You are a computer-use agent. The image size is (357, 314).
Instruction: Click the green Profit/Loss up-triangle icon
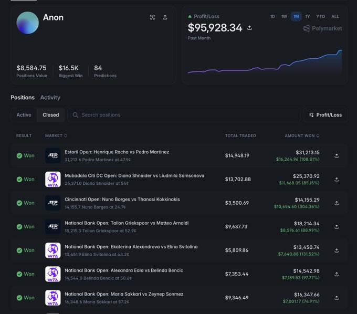pos(190,16)
